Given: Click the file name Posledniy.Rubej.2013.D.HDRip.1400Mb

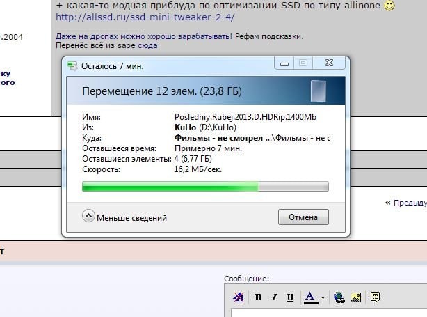Looking at the screenshot, I should click(245, 117).
